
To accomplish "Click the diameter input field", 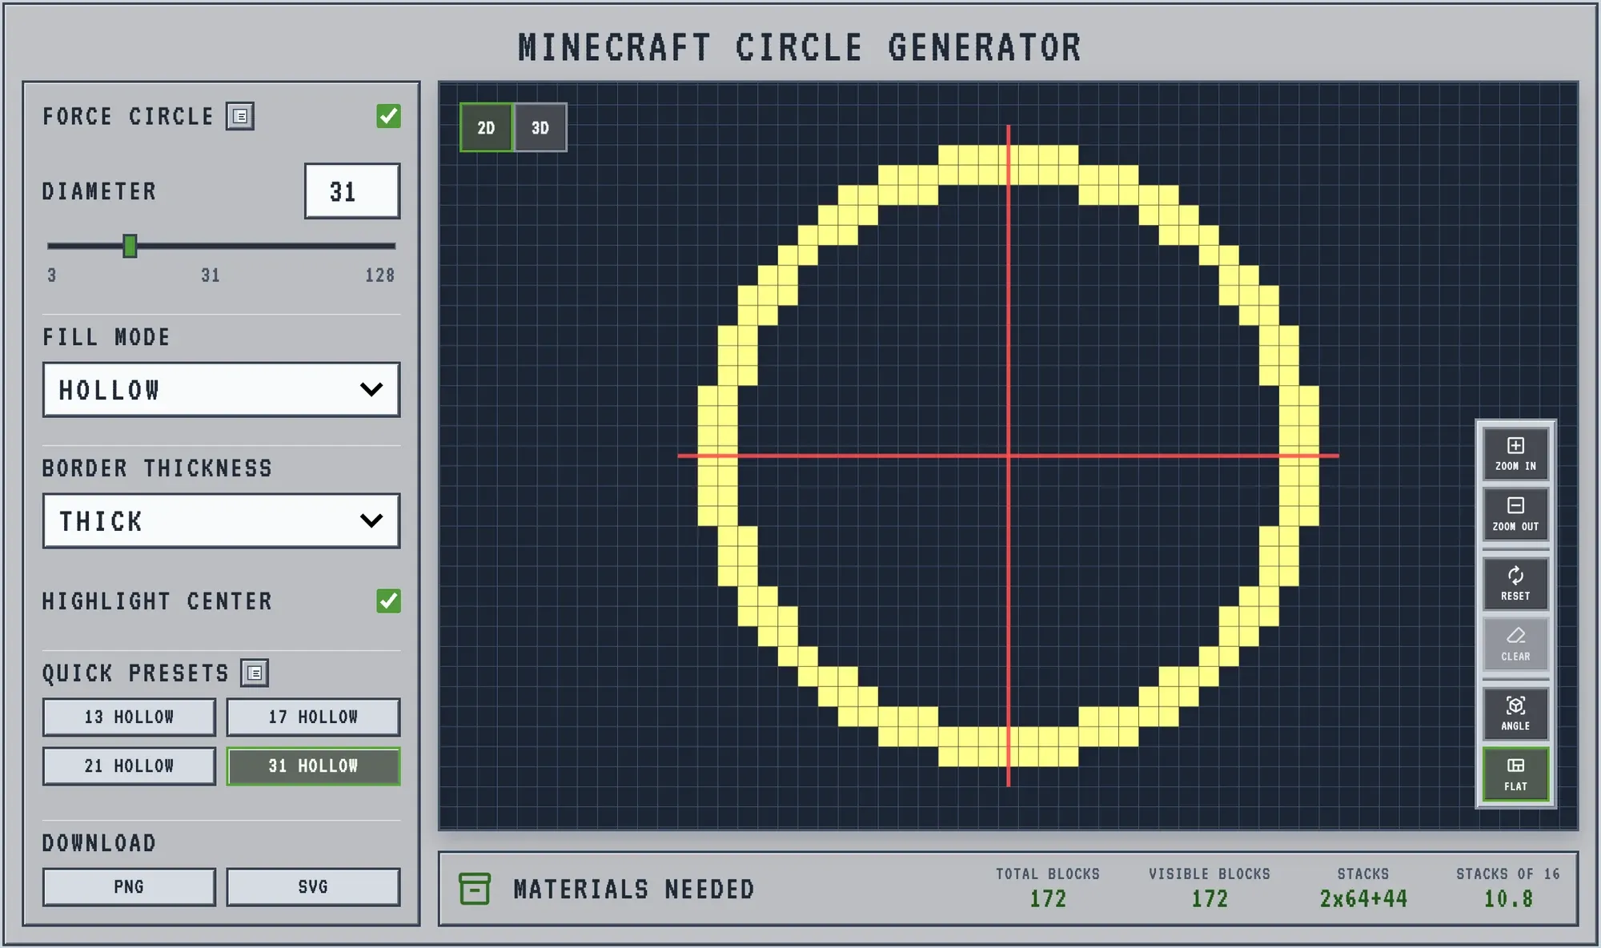I will coord(352,191).
